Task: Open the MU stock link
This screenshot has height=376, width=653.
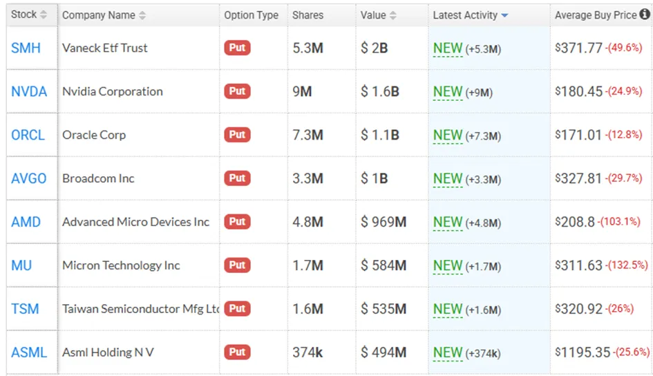Action: [21, 265]
